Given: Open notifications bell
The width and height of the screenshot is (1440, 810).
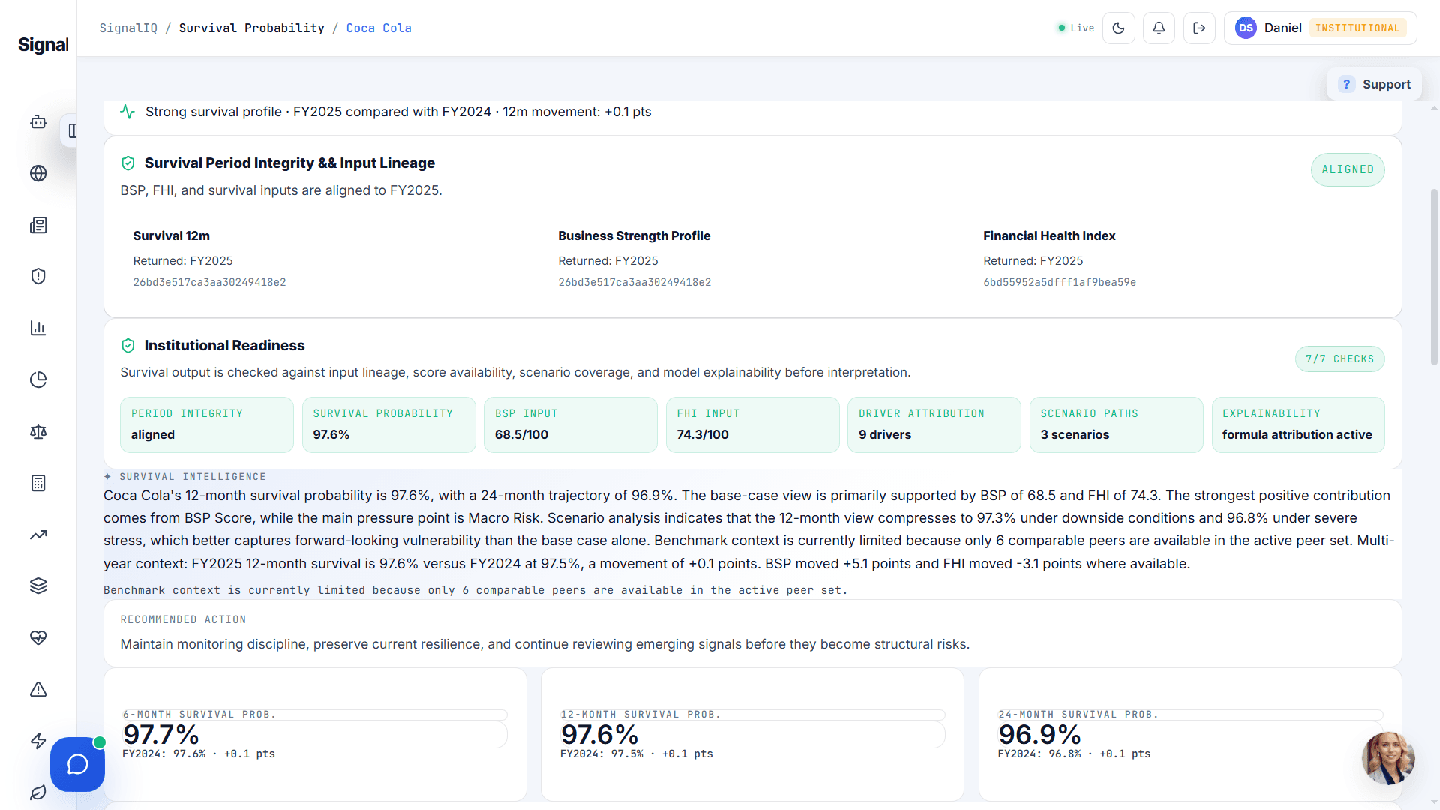Looking at the screenshot, I should click(x=1159, y=28).
